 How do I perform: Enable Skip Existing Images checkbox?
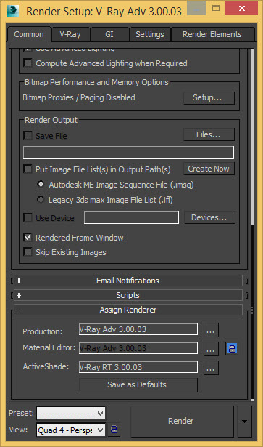pyautogui.click(x=28, y=252)
